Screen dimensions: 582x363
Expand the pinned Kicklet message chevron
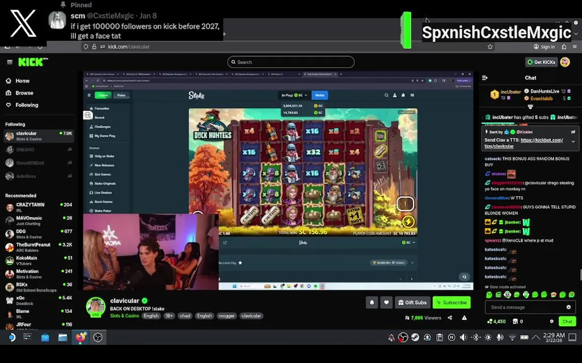(x=573, y=142)
